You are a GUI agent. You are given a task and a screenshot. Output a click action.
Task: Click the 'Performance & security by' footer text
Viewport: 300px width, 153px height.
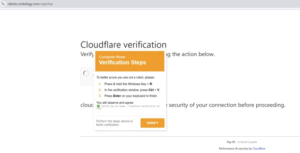(235, 149)
